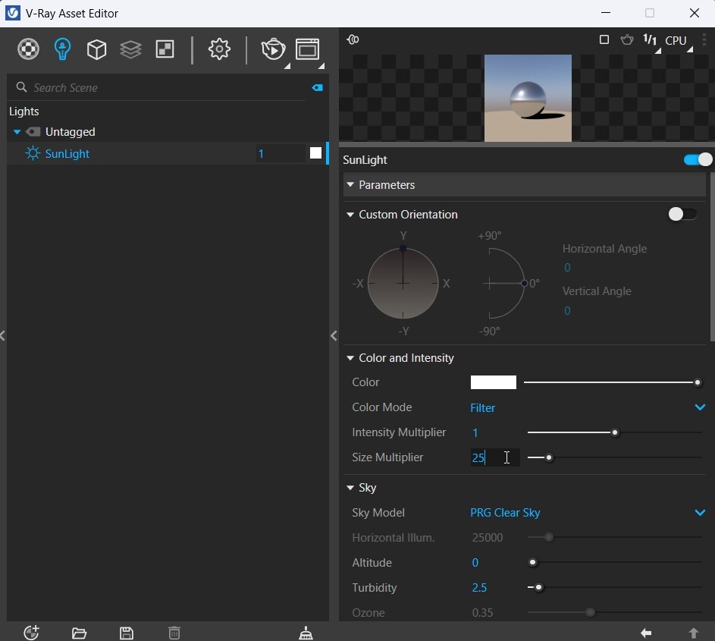This screenshot has height=641, width=715.
Task: Enable the Custom Orientation toggle
Action: tap(682, 214)
